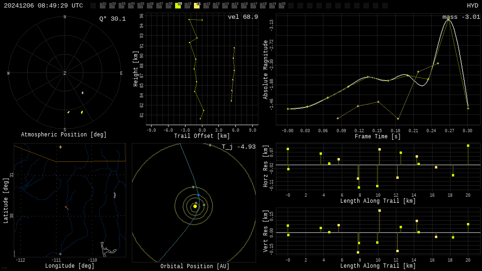Click the R radiant marker on polar plot
The image size is (482, 271).
tap(82, 93)
